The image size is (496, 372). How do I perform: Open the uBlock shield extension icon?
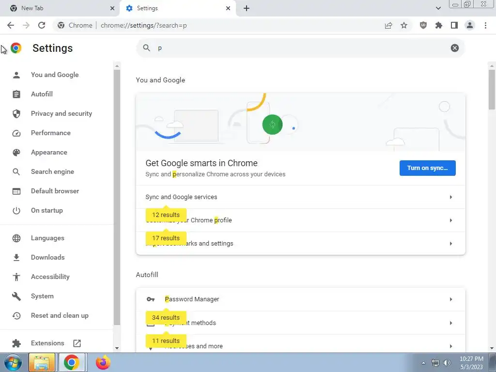point(423,25)
